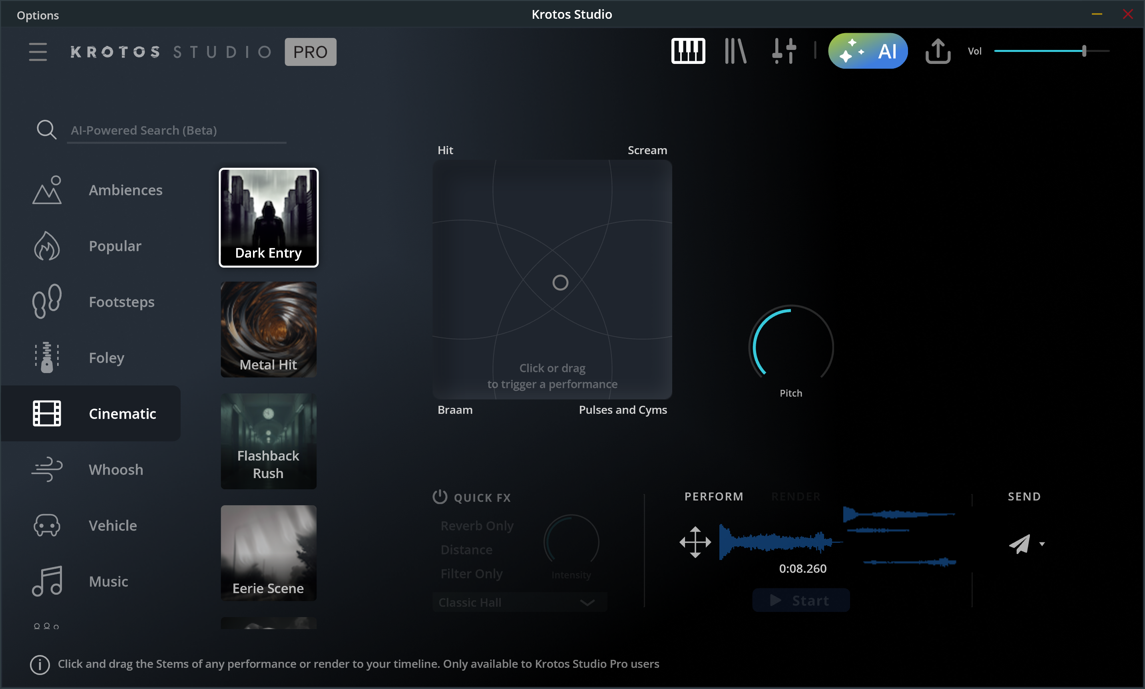The width and height of the screenshot is (1145, 689).
Task: Open the library shelf icon
Action: point(735,51)
